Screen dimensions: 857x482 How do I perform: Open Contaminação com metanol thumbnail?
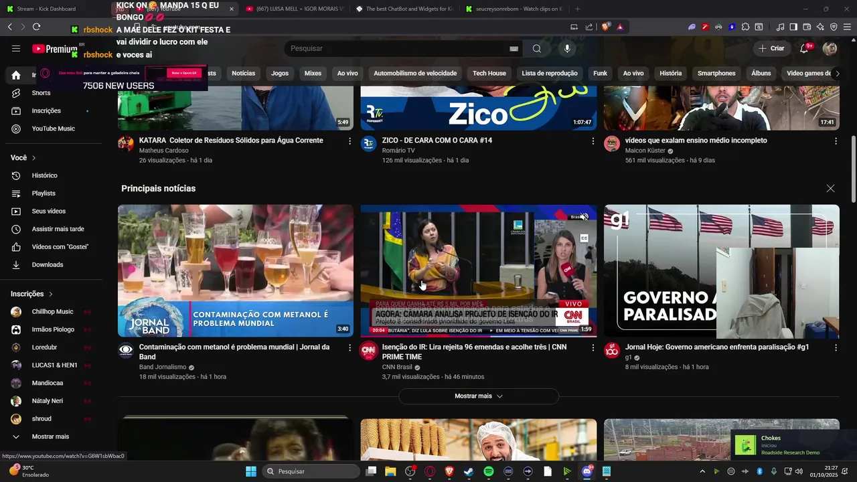(x=236, y=270)
